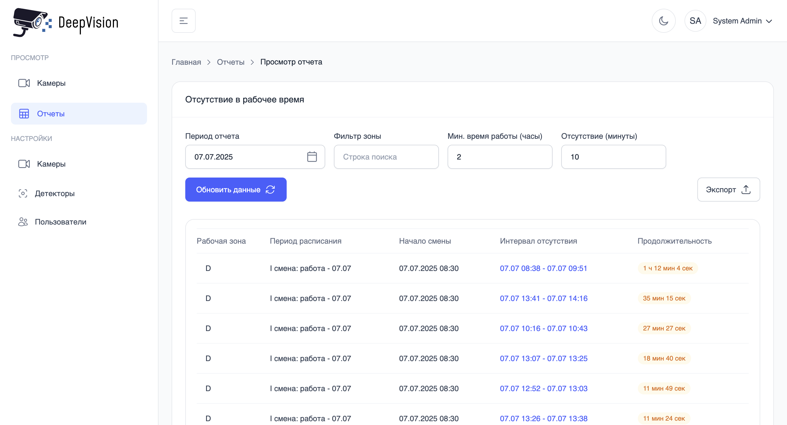Screen dimensions: 787x425
Task: Click the Период расписания column header
Action: click(305, 241)
